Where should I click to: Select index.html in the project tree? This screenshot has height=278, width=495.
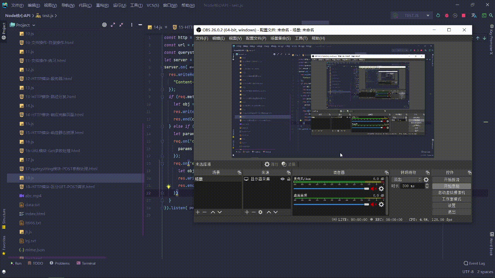[x=35, y=214]
